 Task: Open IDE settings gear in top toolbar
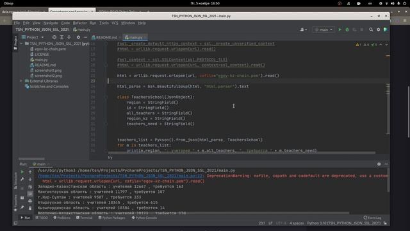coord(378,30)
